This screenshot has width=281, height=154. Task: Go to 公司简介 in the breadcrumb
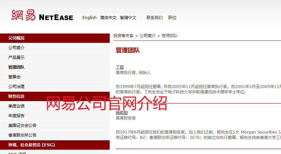coord(148,36)
